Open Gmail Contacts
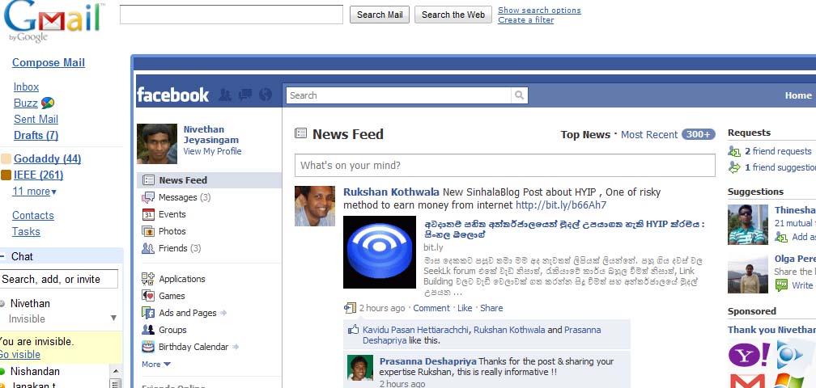This screenshot has height=388, width=816. (32, 215)
